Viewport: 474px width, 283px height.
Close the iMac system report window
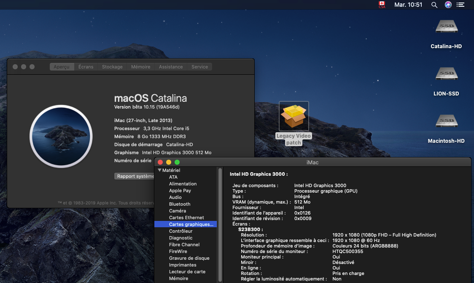click(x=160, y=162)
